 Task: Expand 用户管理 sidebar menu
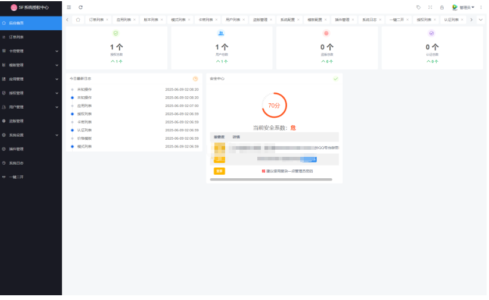coord(31,107)
